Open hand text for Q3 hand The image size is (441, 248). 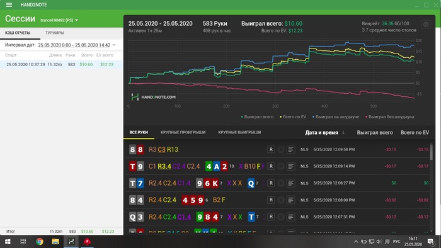click(x=291, y=217)
